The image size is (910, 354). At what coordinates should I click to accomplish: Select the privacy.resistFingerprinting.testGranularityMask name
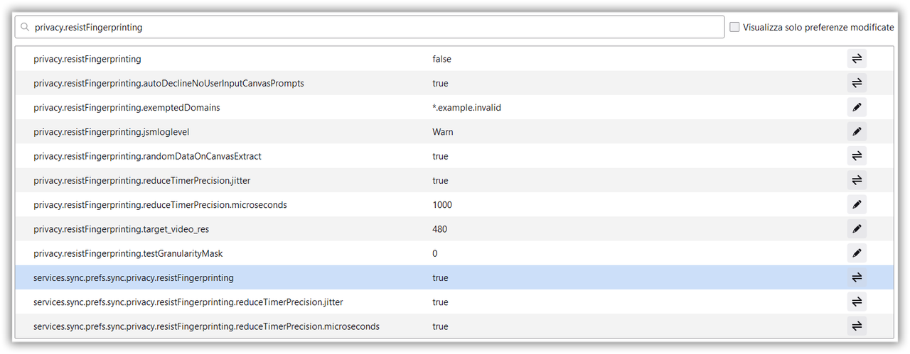[x=128, y=253]
